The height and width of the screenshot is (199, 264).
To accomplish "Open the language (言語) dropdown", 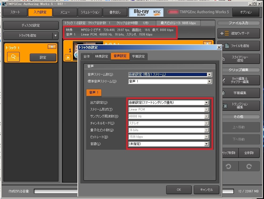I will (206, 144).
